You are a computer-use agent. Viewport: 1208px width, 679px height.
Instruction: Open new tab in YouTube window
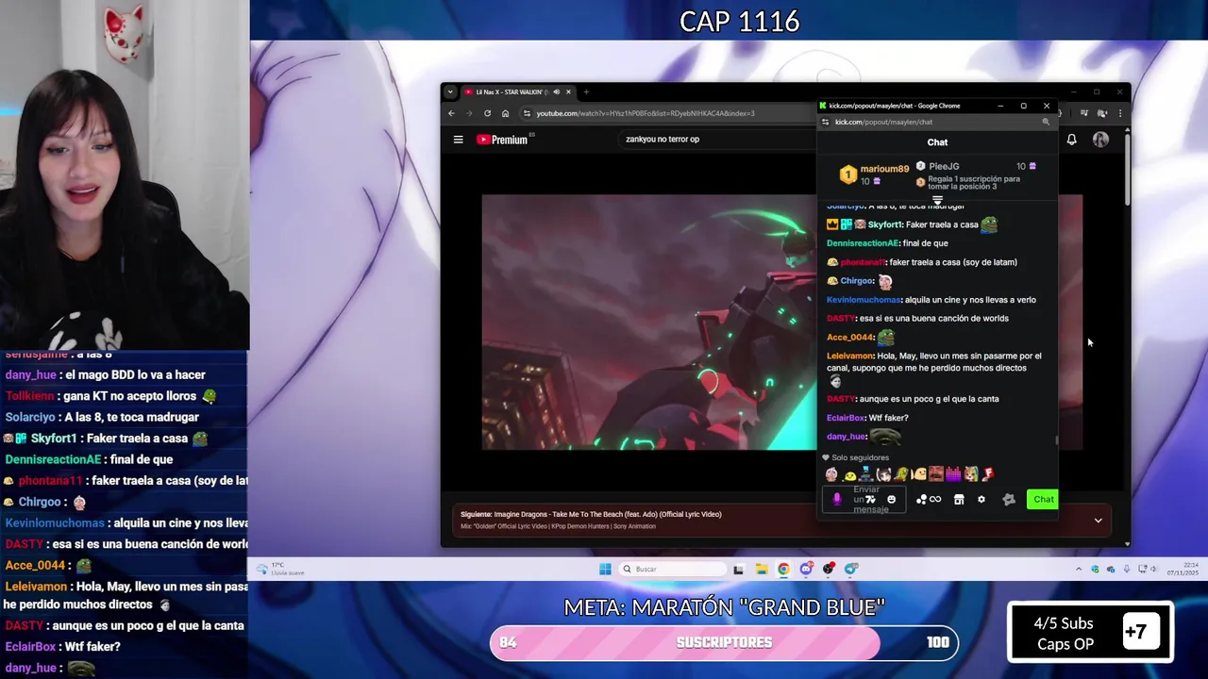click(586, 91)
